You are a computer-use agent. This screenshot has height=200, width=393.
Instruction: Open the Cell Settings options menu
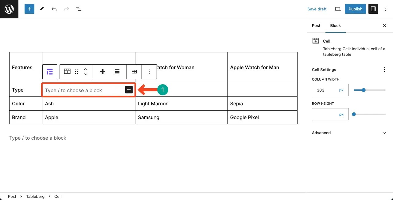point(384,70)
